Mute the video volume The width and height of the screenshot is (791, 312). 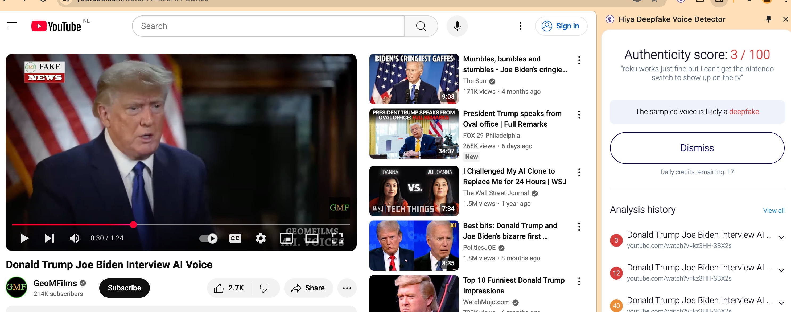(74, 238)
